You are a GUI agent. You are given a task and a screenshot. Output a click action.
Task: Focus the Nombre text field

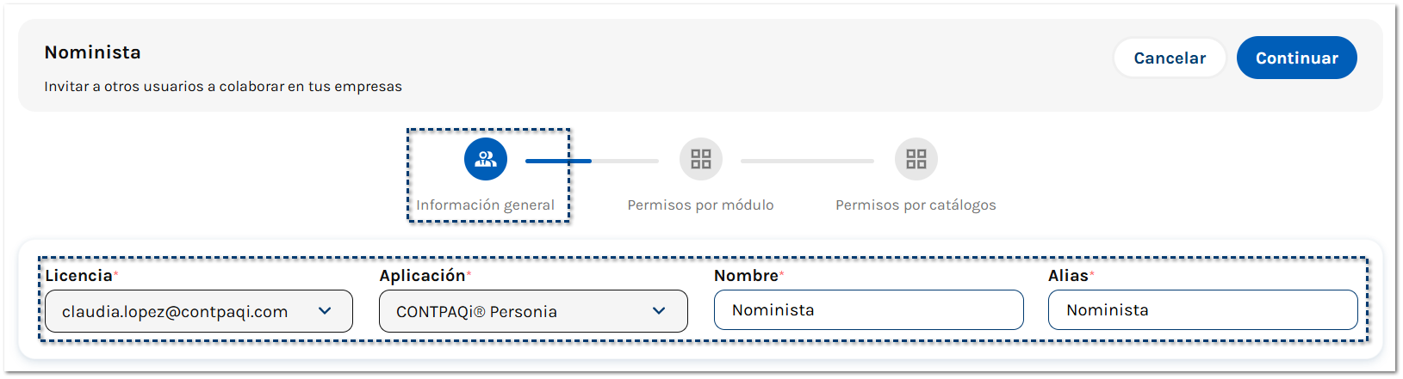(868, 310)
